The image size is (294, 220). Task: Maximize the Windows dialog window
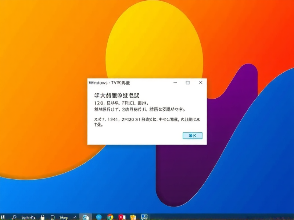click(188, 83)
